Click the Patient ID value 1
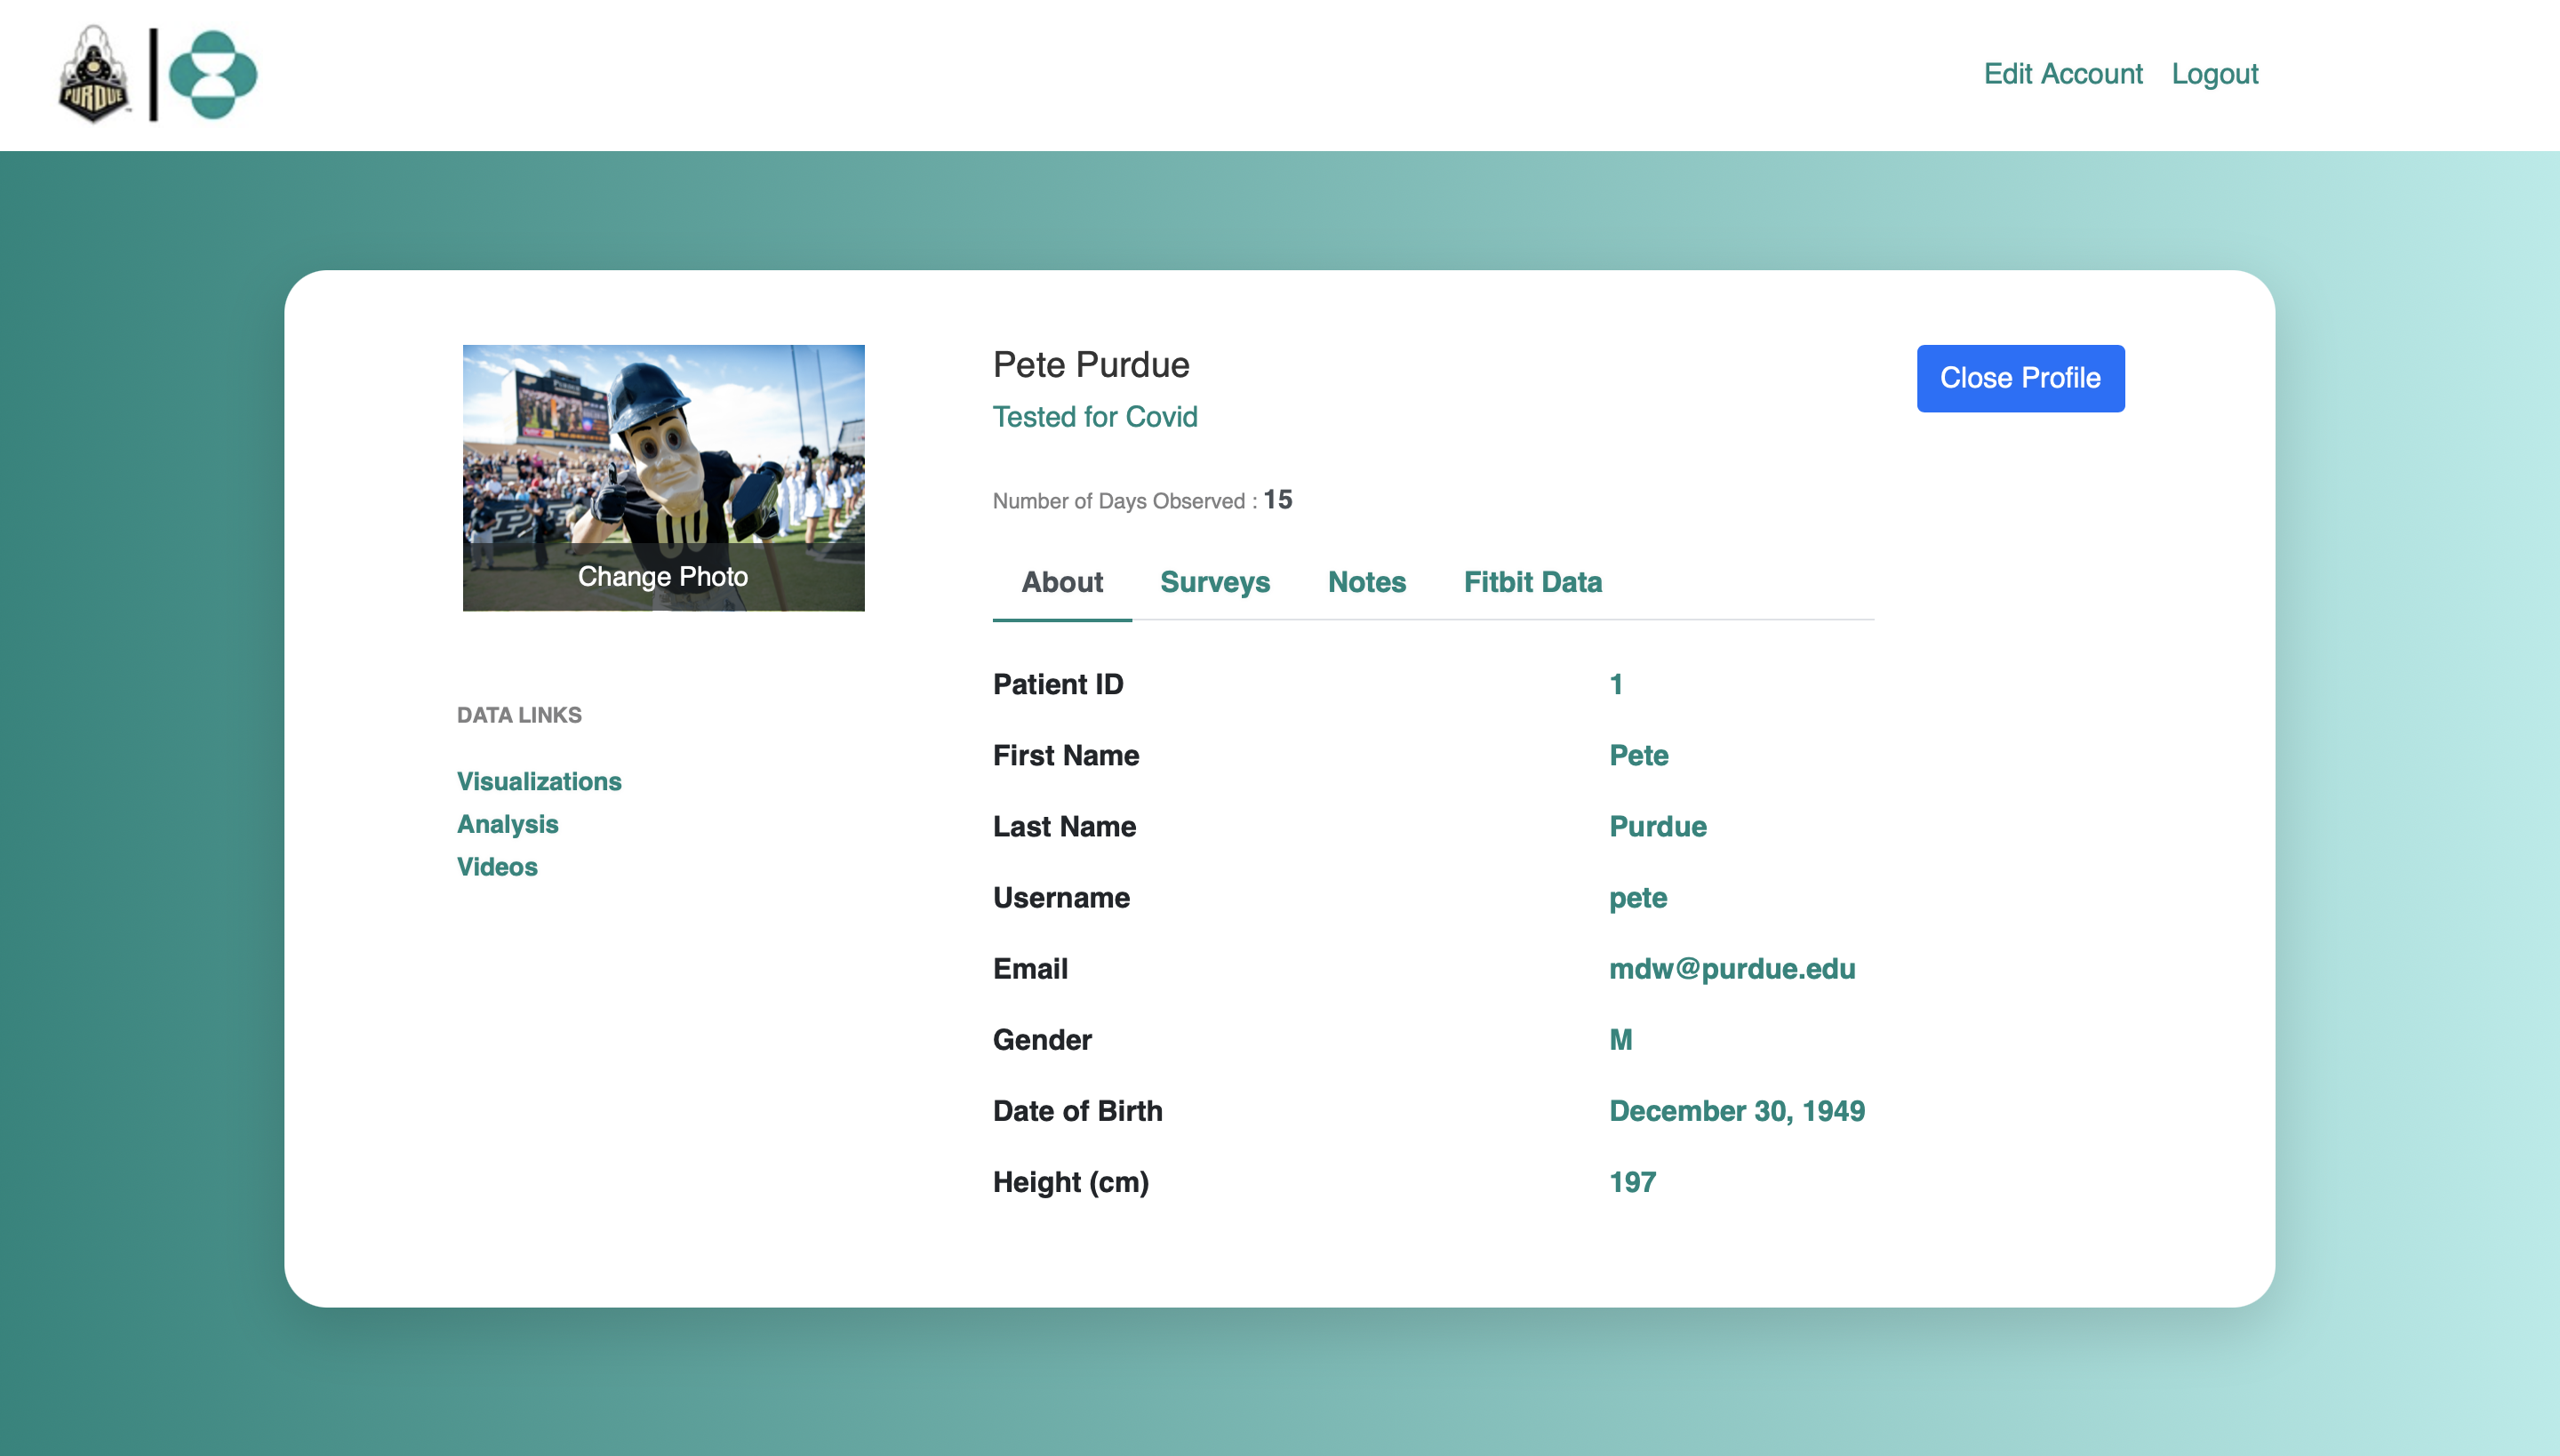Viewport: 2560px width, 1456px height. pos(1615,684)
